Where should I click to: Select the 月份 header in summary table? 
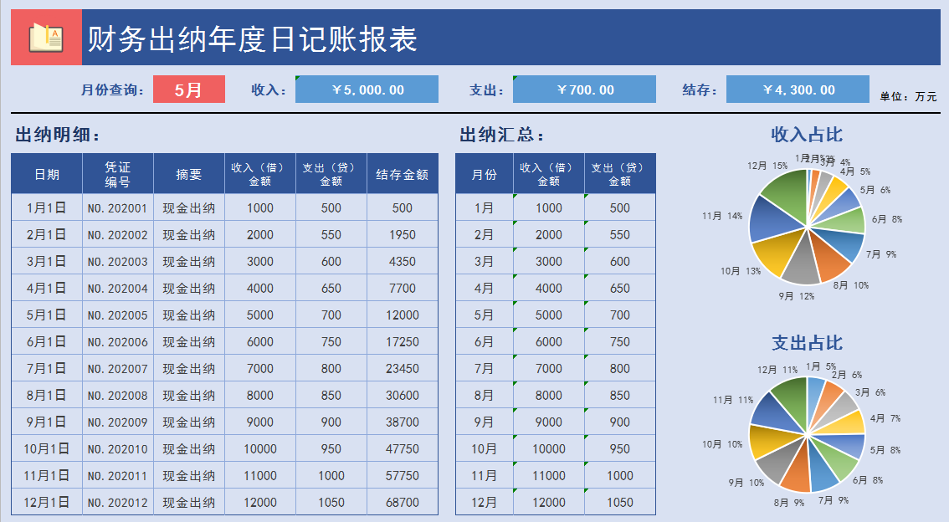[485, 174]
